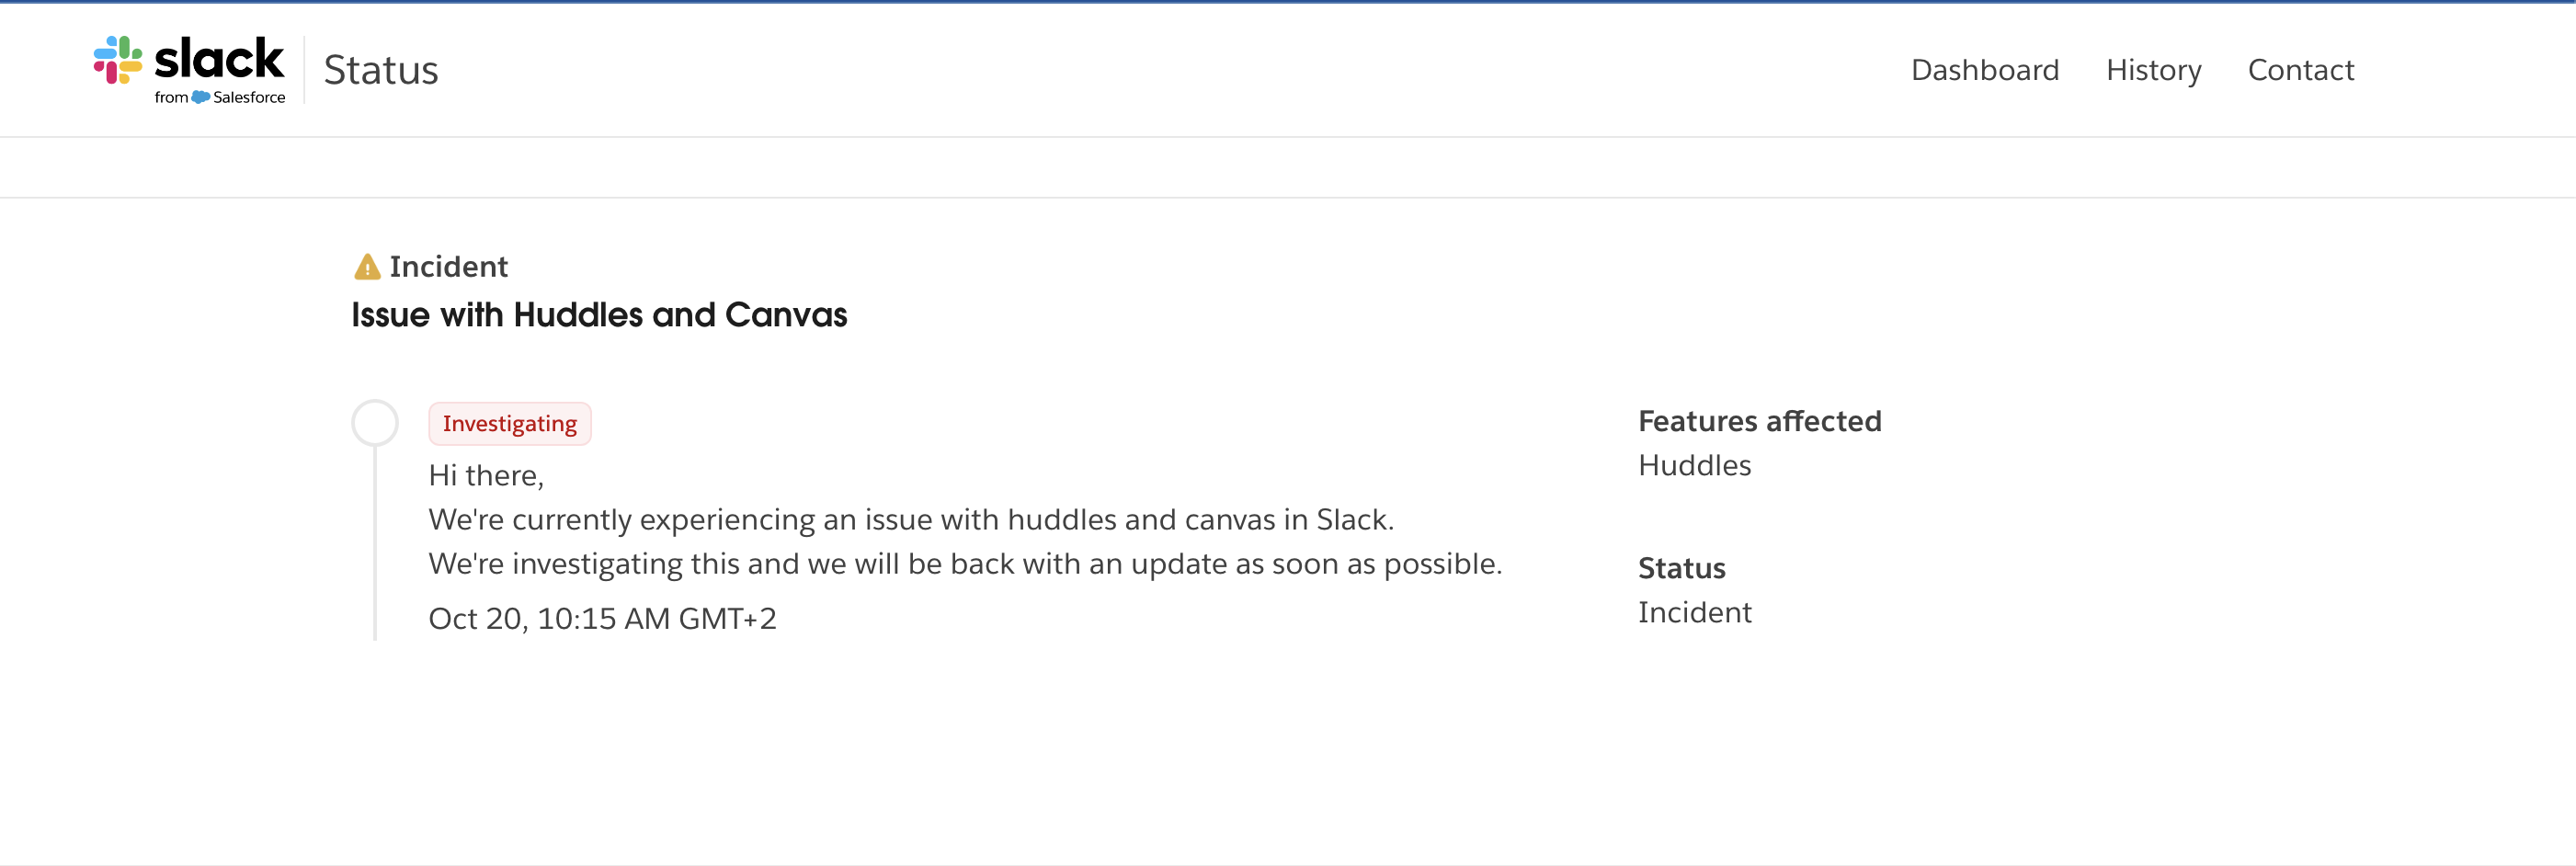
Task: Click the Status header title
Action: coord(381,70)
